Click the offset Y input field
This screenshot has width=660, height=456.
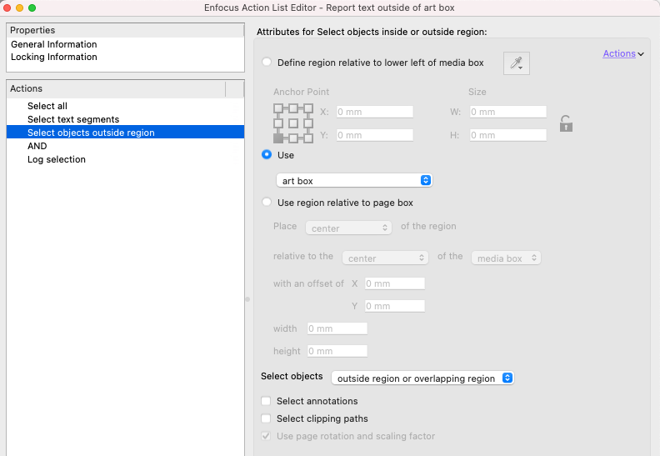[x=395, y=306]
